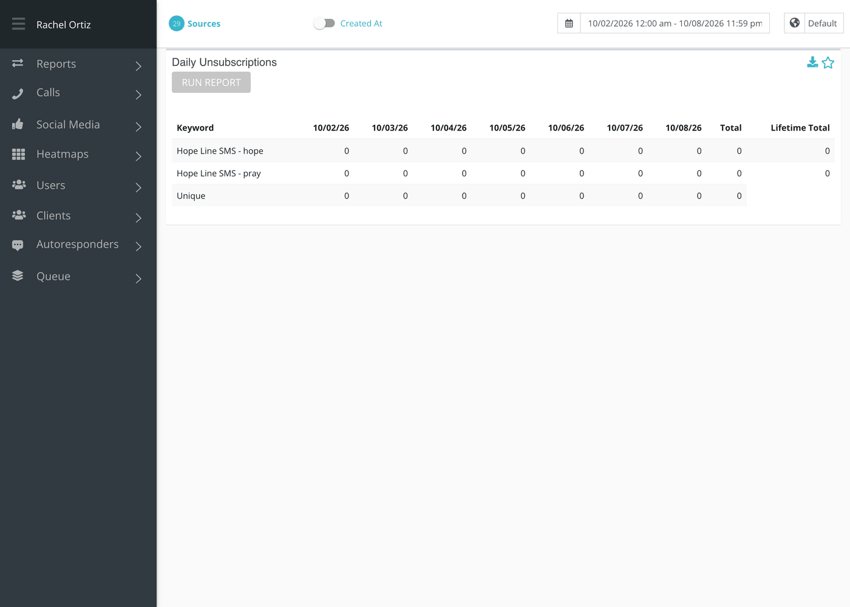Viewport: 850px width, 607px height.
Task: Select the Default timezone dropdown
Action: pos(823,23)
